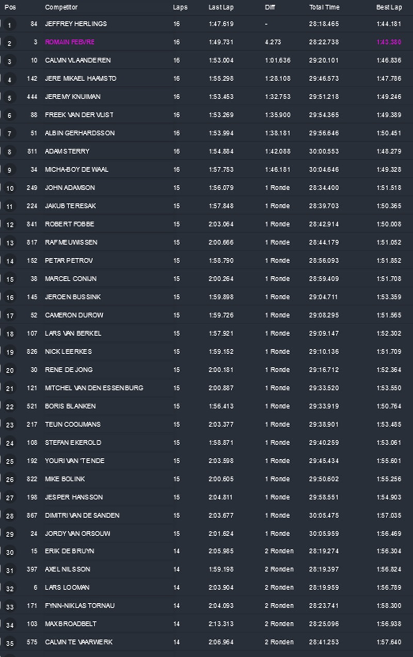This screenshot has height=657, width=413.
Task: Select Mitchel van den Essenburg's name
Action: coord(94,388)
